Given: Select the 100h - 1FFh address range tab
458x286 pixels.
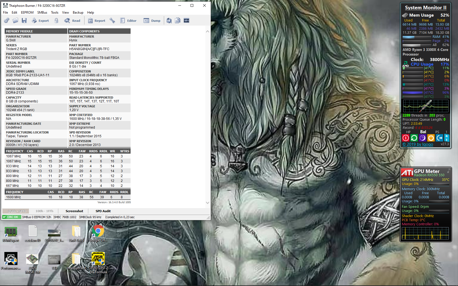Looking at the screenshot, I should 44,211.
